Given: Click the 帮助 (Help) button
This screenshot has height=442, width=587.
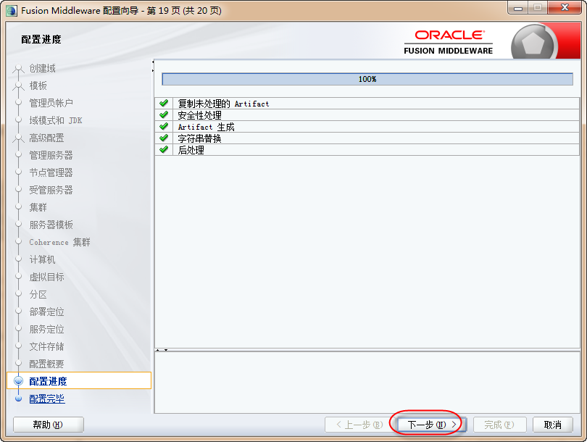Looking at the screenshot, I should click(x=49, y=425).
